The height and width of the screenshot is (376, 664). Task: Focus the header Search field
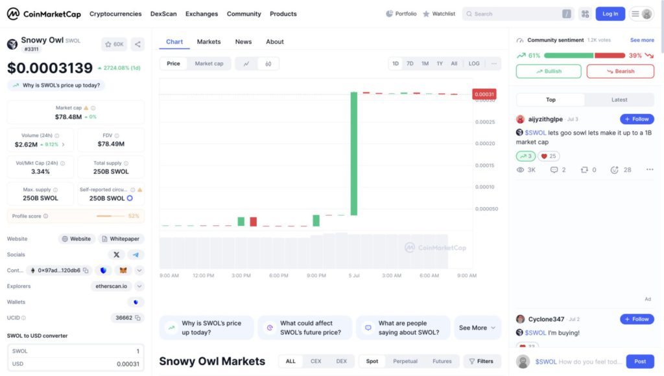click(518, 14)
